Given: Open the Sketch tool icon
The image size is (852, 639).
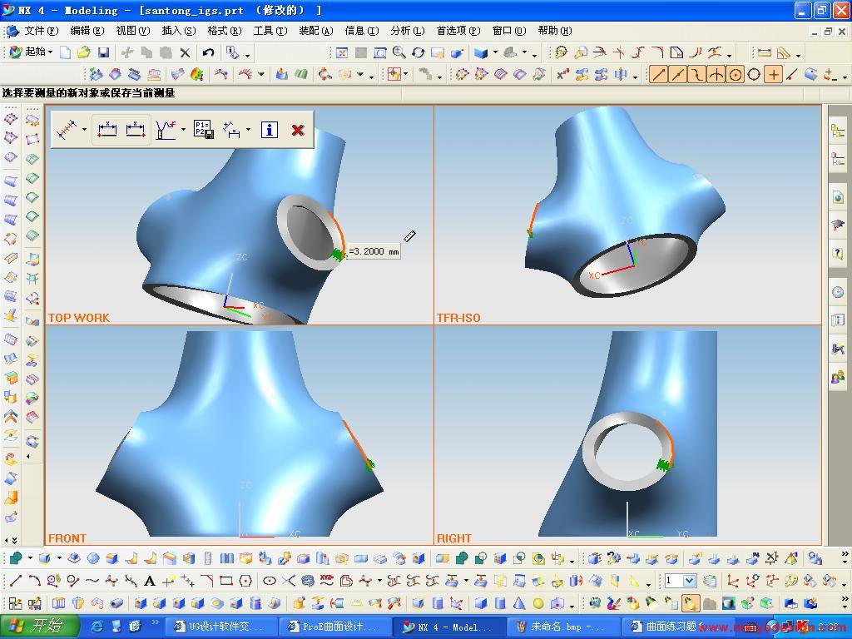Looking at the screenshot, I should (16, 603).
